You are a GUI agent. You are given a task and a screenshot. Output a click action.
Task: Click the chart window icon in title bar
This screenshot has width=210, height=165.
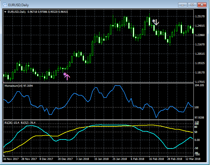[x=5, y=5]
